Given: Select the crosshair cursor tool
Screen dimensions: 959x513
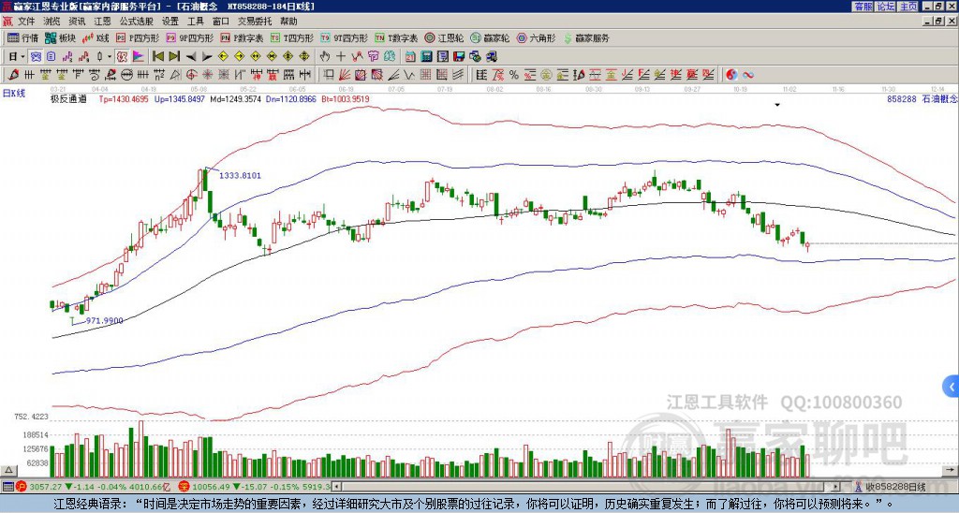Looking at the screenshot, I should click(x=341, y=56).
